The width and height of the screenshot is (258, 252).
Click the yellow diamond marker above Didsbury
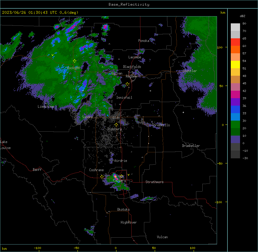coord(116,125)
